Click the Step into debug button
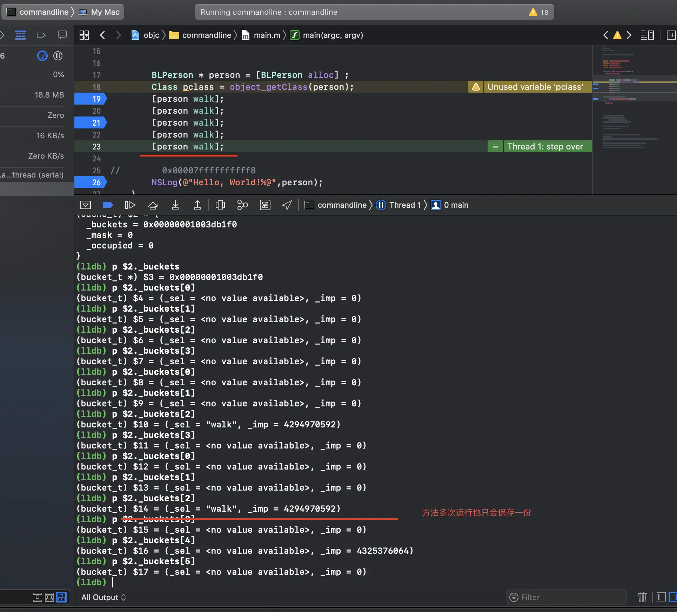The width and height of the screenshot is (677, 612). (x=175, y=205)
